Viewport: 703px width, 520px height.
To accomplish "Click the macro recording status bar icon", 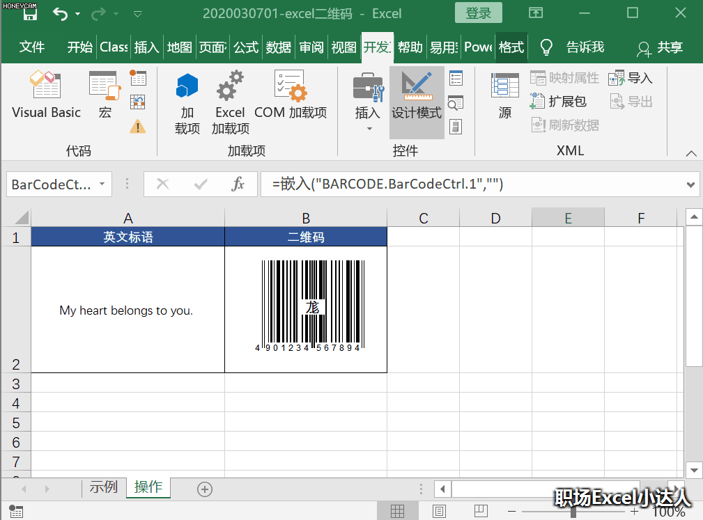I will click(16, 511).
